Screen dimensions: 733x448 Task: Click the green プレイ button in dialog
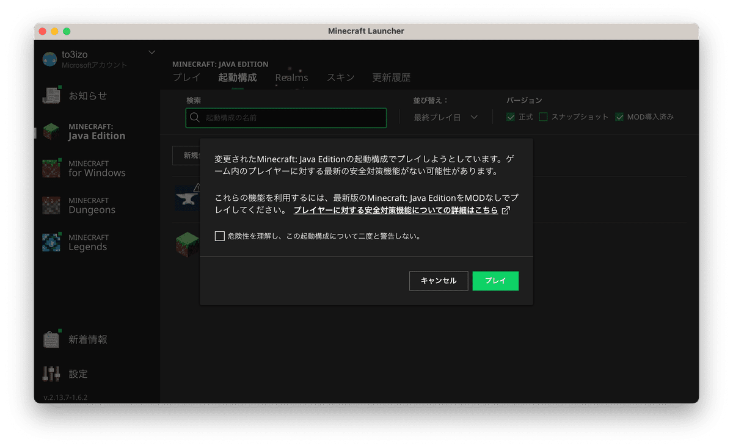pyautogui.click(x=495, y=281)
